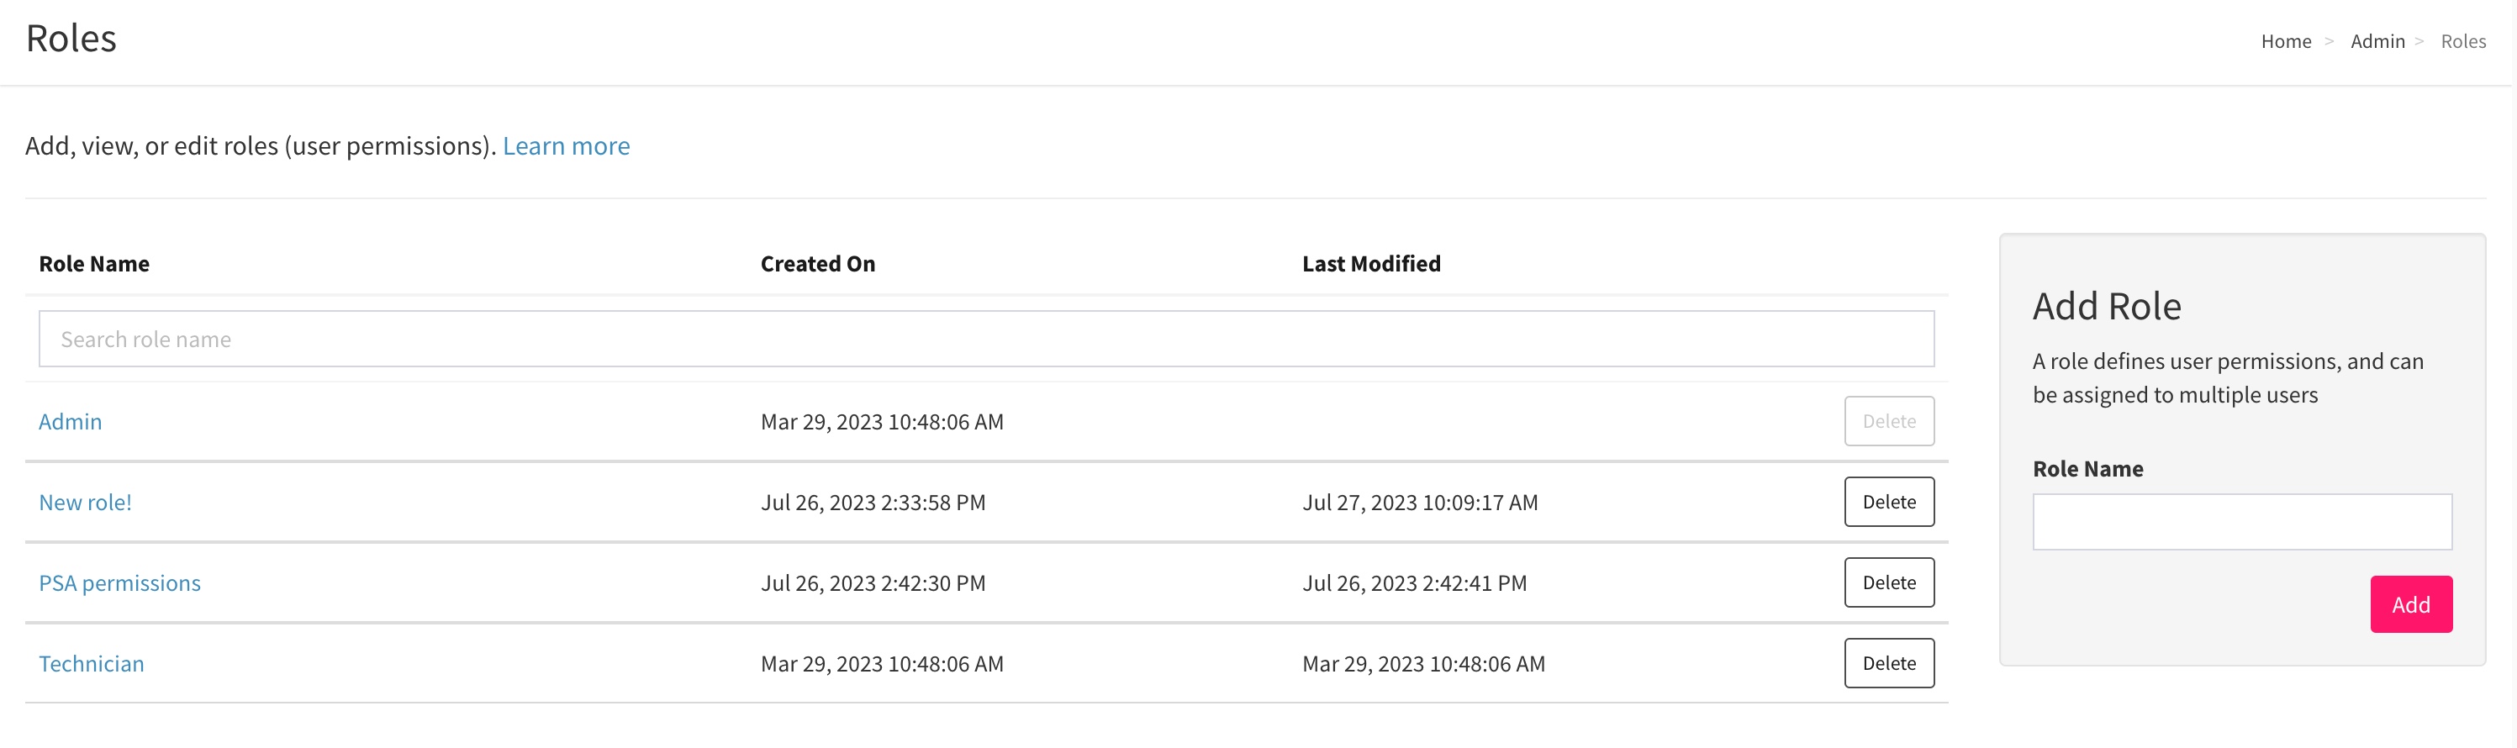
Task: Delete the PSA permissions role
Action: [x=1888, y=583]
